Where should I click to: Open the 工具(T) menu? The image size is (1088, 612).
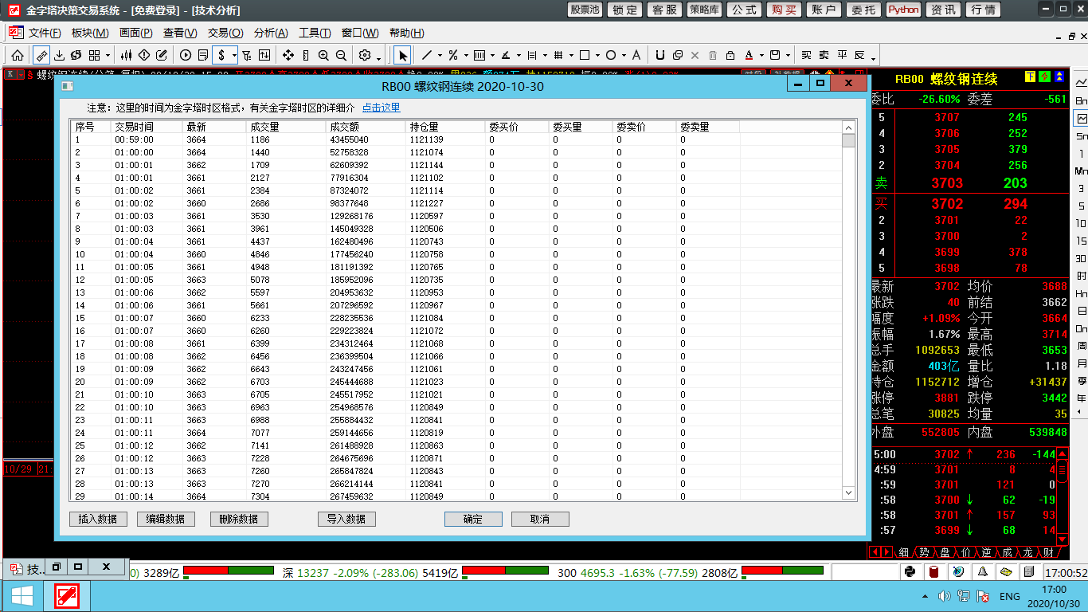point(315,33)
